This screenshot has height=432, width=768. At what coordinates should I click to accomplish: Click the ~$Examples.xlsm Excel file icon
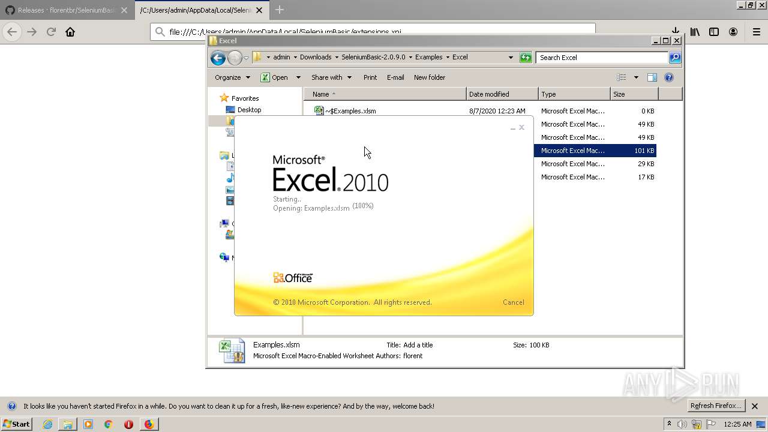pyautogui.click(x=319, y=110)
